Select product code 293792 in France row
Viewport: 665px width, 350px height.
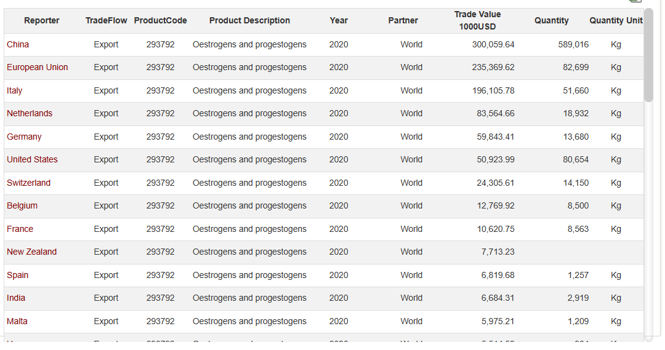pos(160,229)
